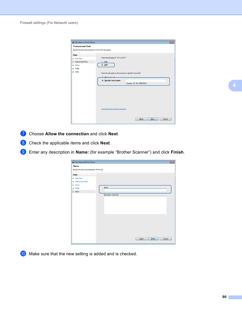Viewport: 242px width, 314px height.
Task: Click Back in the Name wizard
Action: (x=141, y=239)
